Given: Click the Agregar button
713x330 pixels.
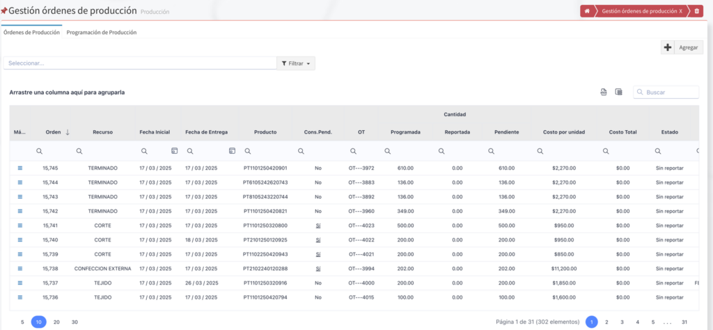Looking at the screenshot, I should click(682, 47).
